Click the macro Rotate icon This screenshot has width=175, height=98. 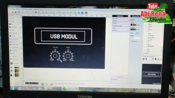(x=153, y=59)
